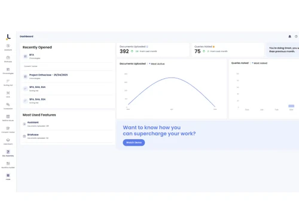The image size is (299, 224).
Task: Click the Dashboard page title
Action: 26,36
